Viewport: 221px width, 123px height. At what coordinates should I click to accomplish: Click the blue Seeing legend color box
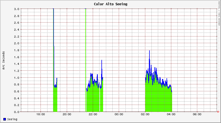tap(5, 119)
